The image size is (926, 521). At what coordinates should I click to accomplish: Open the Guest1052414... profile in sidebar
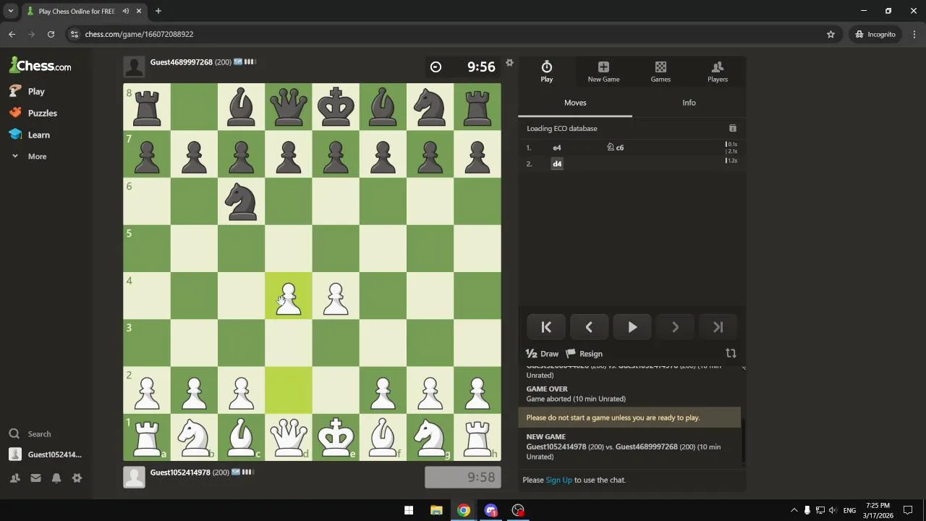pyautogui.click(x=46, y=454)
